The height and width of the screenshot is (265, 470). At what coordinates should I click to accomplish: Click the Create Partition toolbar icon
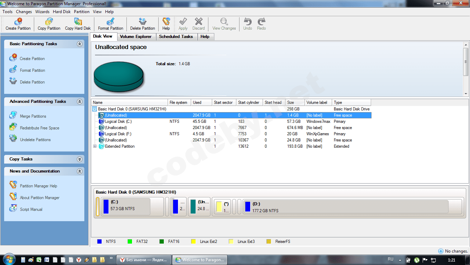pyautogui.click(x=18, y=22)
